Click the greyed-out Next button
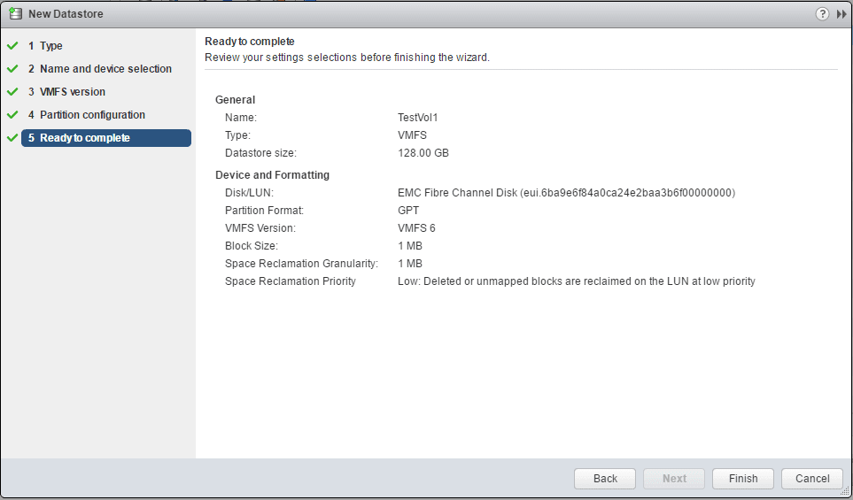853x500 pixels. (x=674, y=479)
